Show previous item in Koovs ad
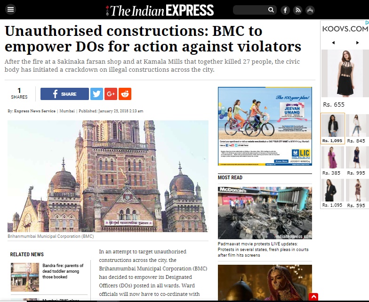Image resolution: width=369 pixels, height=302 pixels. coord(333,42)
